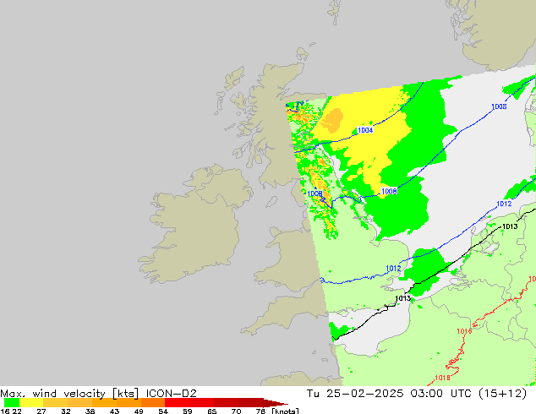The image size is (536, 414).
Task: Click the '32' legend tick value
Action: pyautogui.click(x=66, y=411)
